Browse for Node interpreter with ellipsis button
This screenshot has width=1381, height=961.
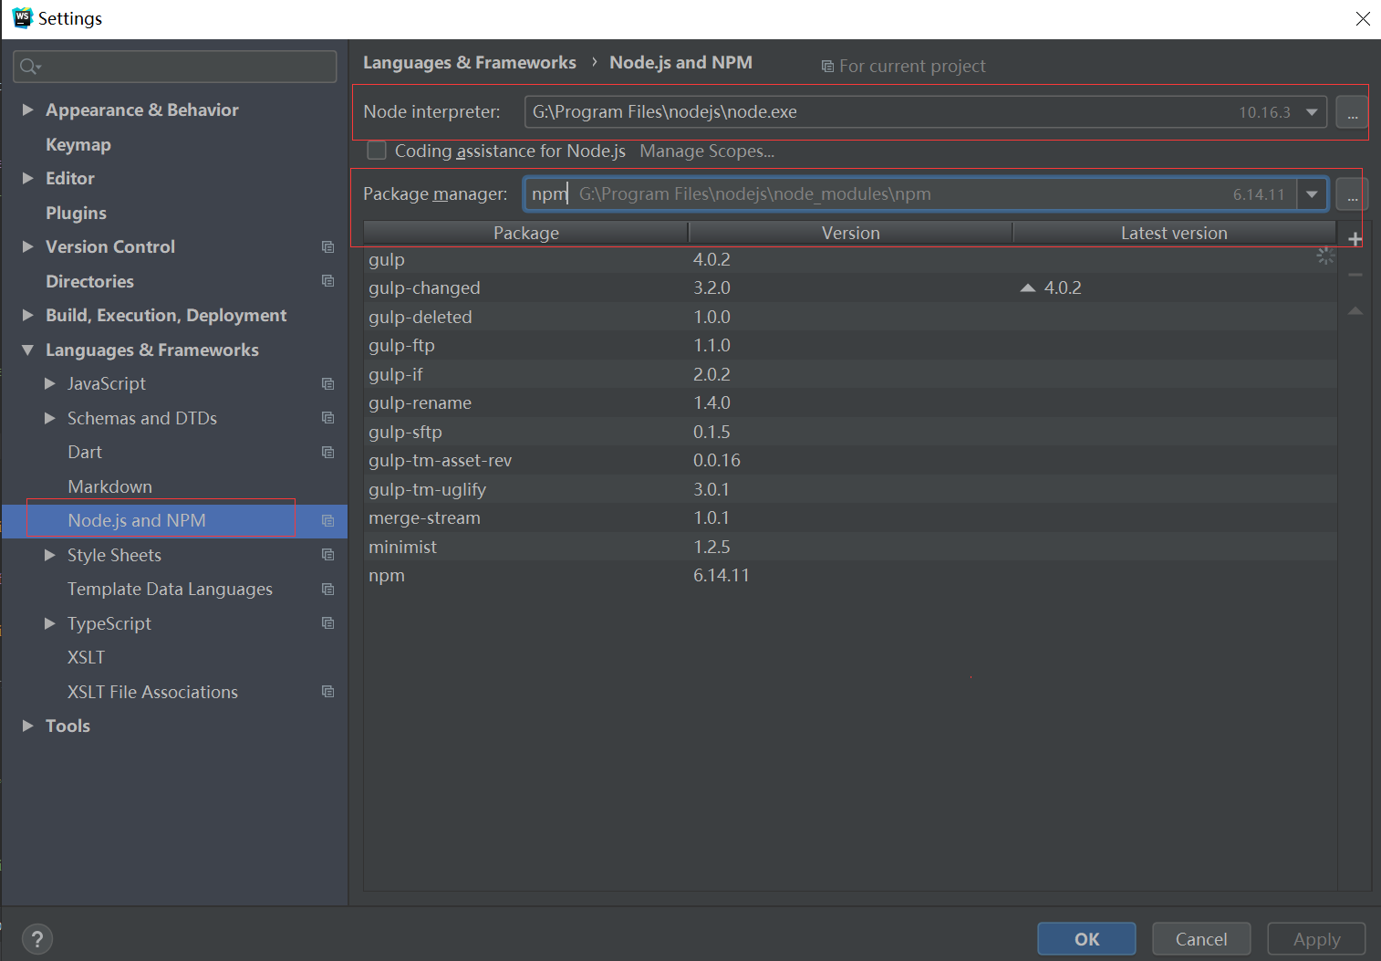1352,112
